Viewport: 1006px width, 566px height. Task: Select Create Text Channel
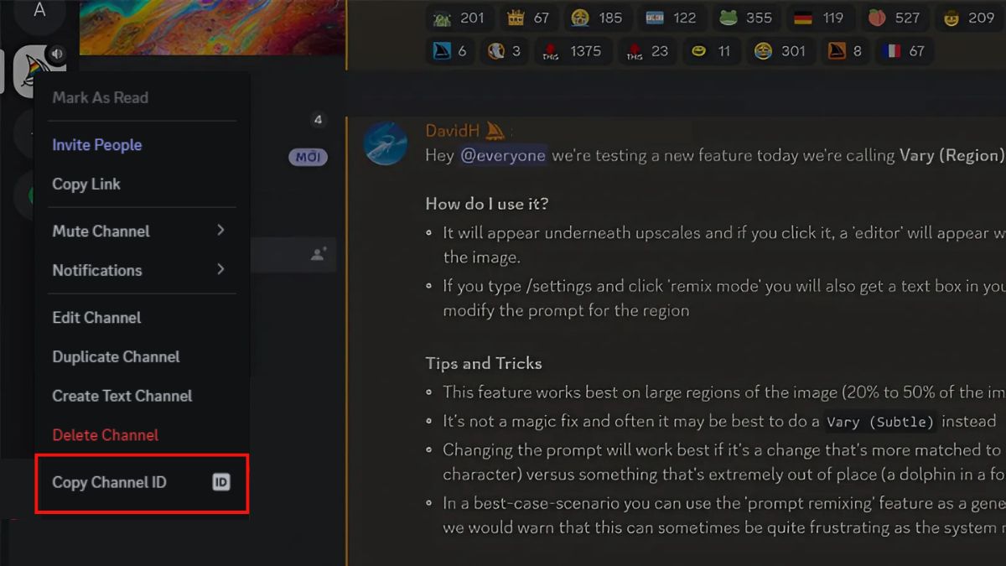click(x=142, y=396)
